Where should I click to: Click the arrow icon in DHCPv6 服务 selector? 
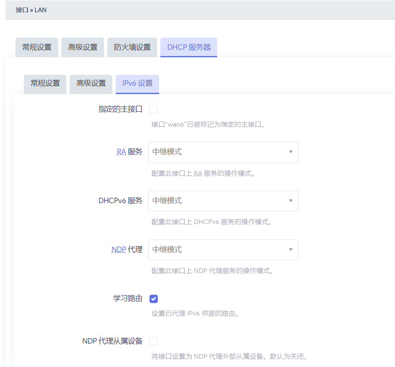pos(291,201)
